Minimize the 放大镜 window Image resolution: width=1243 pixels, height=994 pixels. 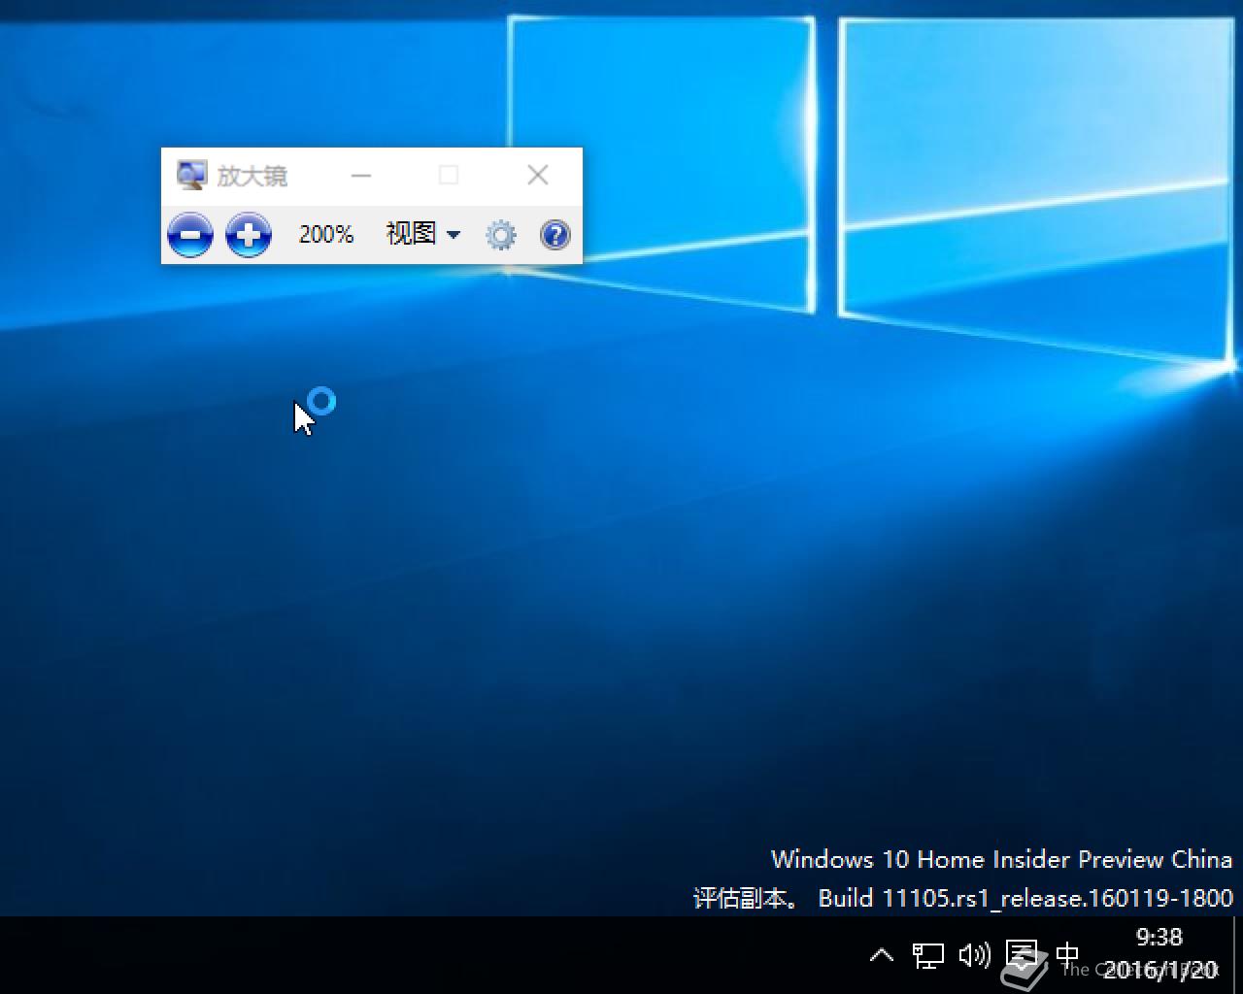coord(361,176)
